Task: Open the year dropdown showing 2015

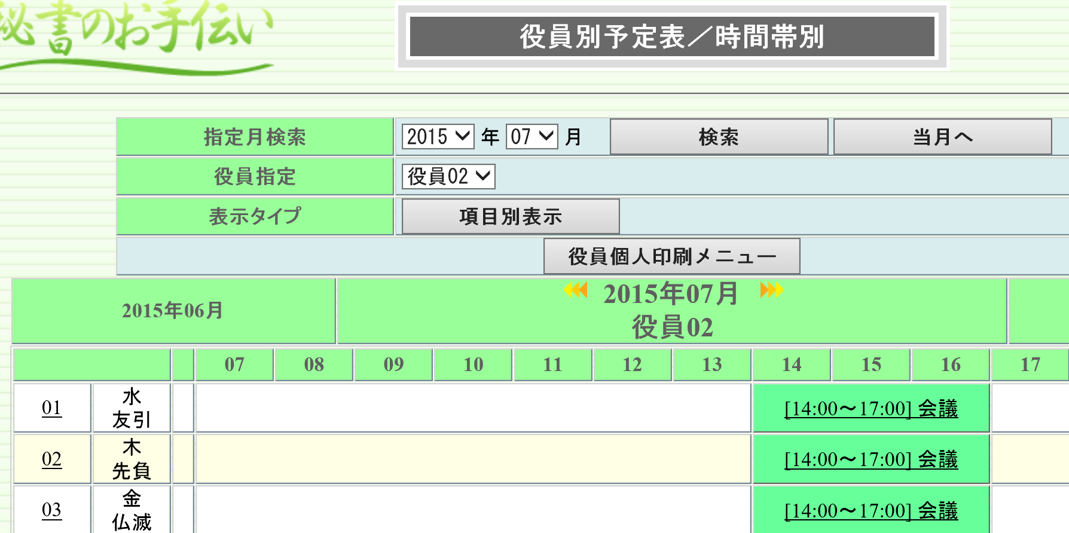Action: [x=438, y=137]
